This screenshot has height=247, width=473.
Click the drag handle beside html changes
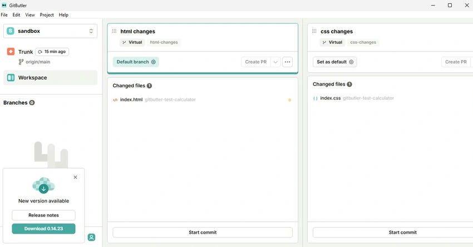click(x=114, y=31)
